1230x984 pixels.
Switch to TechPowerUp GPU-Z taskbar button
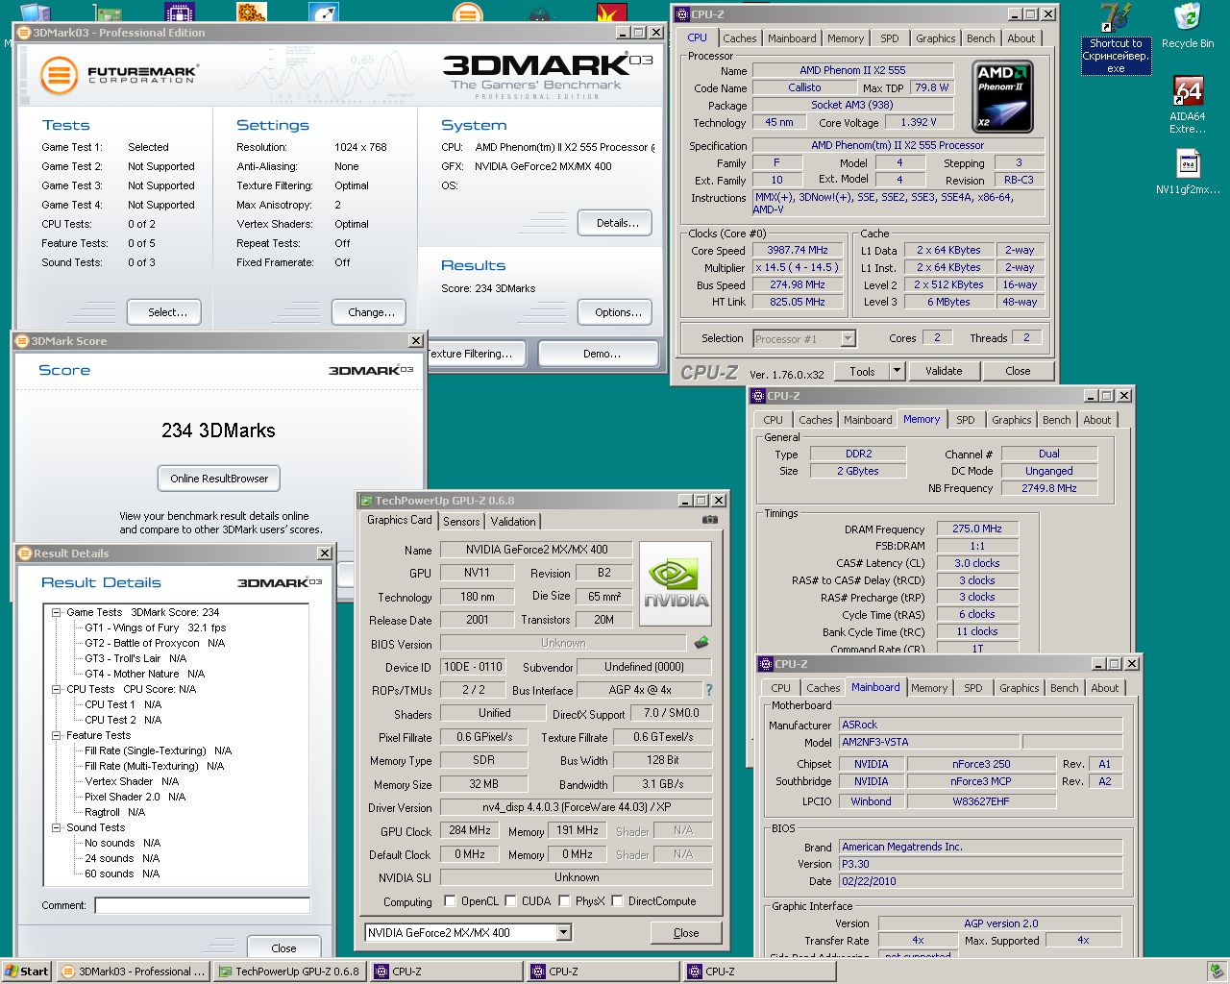[x=289, y=972]
